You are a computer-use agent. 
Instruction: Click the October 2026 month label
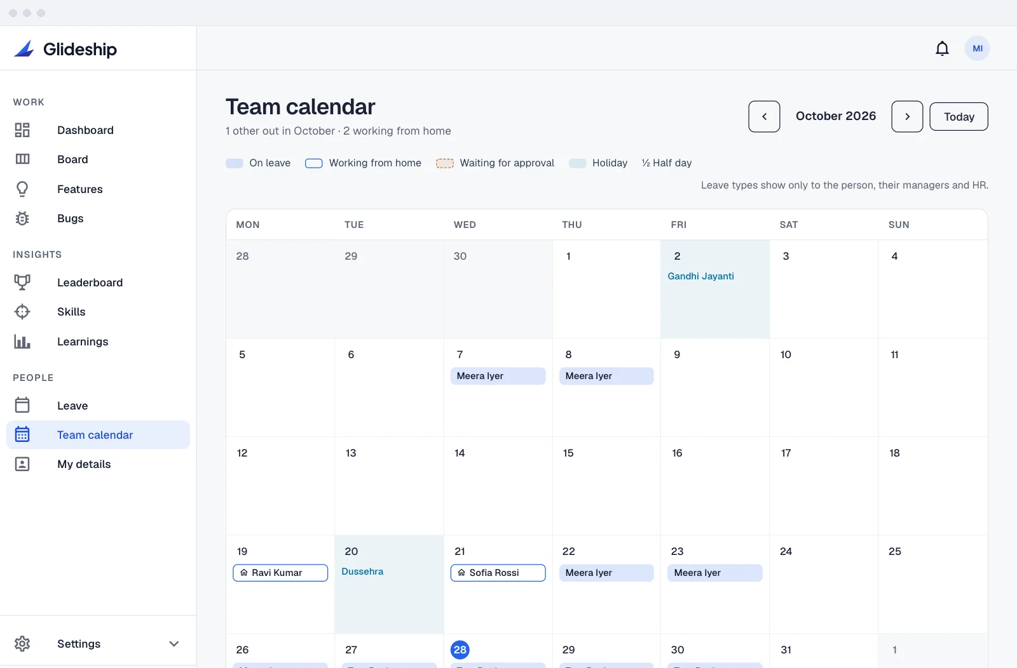(836, 116)
